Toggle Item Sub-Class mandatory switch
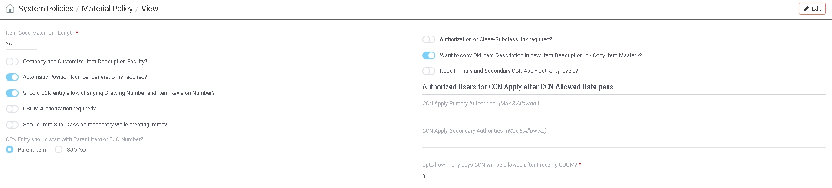Image resolution: width=832 pixels, height=188 pixels. tap(12, 125)
